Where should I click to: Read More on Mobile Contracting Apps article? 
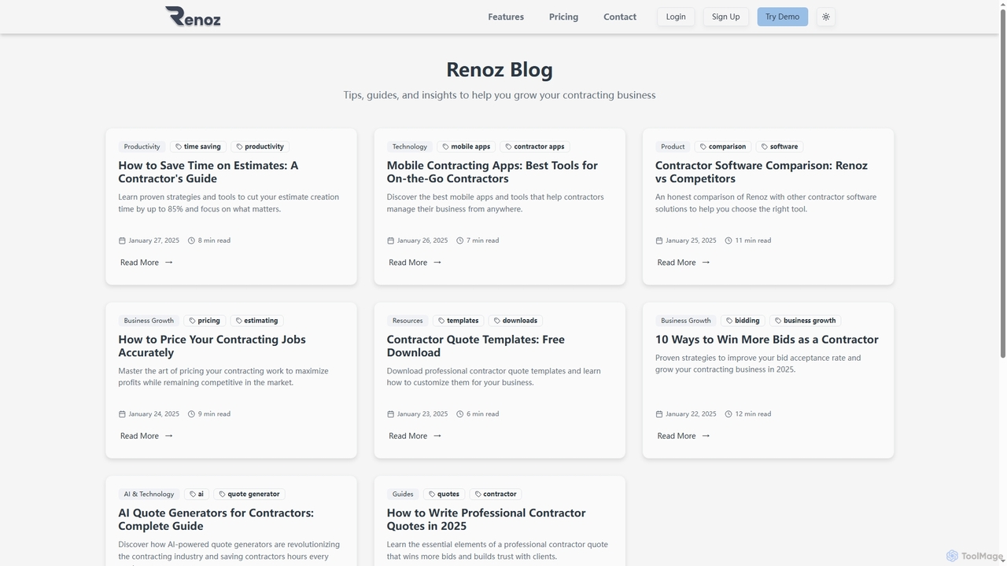click(x=415, y=263)
